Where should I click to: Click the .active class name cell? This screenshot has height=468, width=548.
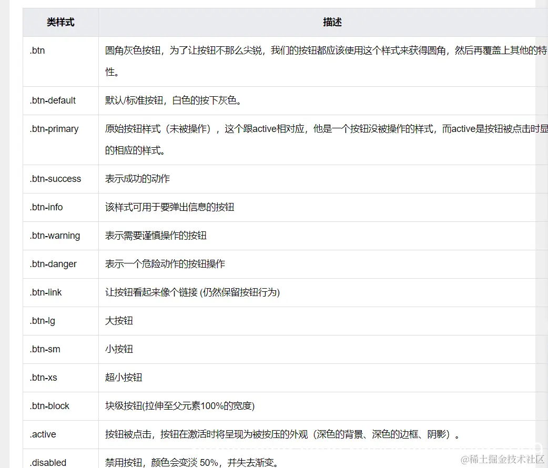42,434
